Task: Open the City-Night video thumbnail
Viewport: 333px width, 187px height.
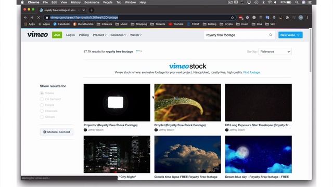Action: [117, 154]
